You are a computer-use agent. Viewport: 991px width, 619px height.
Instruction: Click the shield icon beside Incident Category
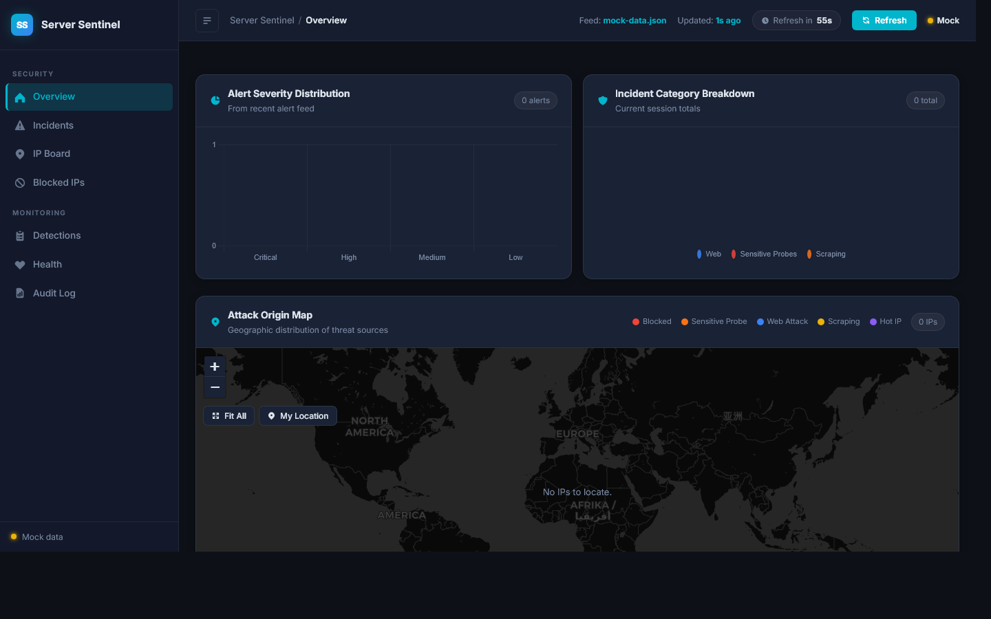coord(603,100)
